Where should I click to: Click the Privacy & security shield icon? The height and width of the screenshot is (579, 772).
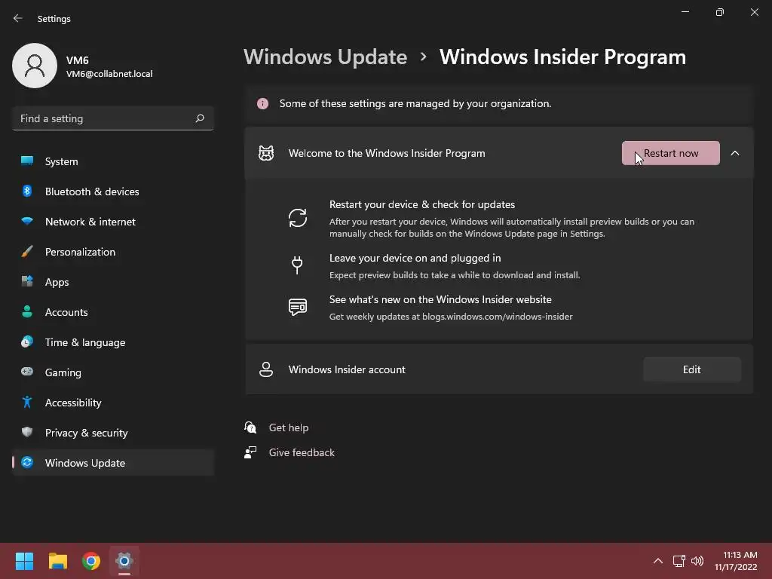[x=27, y=432]
